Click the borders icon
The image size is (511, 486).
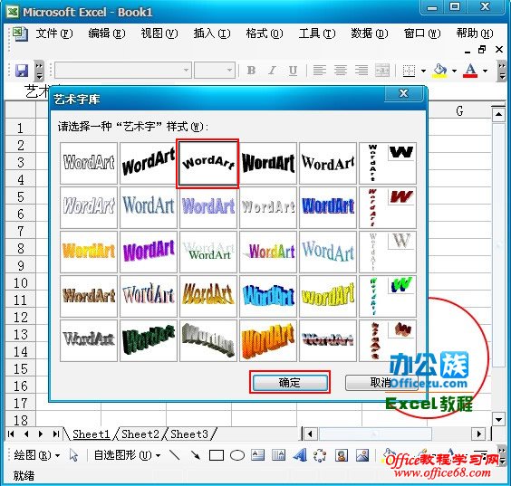pyautogui.click(x=409, y=71)
